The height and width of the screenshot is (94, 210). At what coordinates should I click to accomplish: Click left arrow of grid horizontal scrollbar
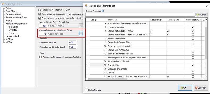87,79
